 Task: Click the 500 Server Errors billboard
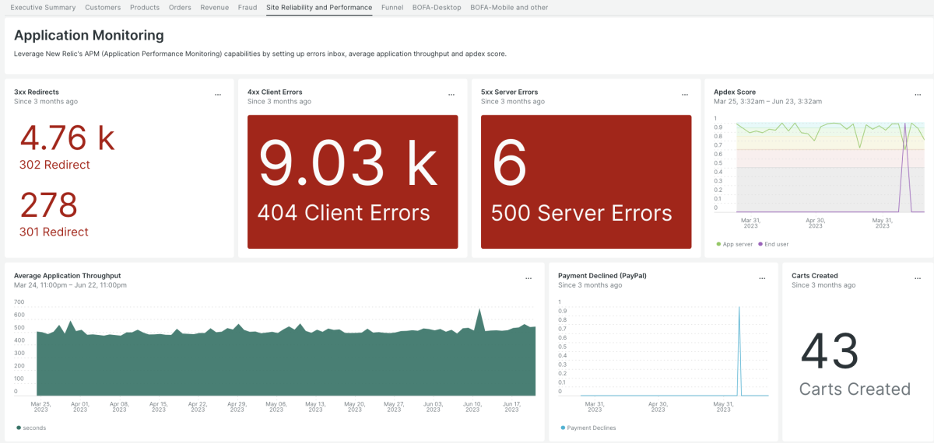coord(586,182)
